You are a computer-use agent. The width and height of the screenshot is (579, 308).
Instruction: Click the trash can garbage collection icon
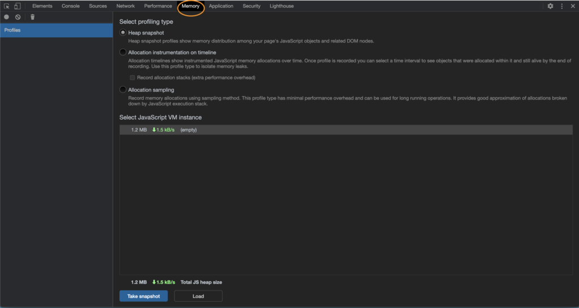click(x=32, y=18)
